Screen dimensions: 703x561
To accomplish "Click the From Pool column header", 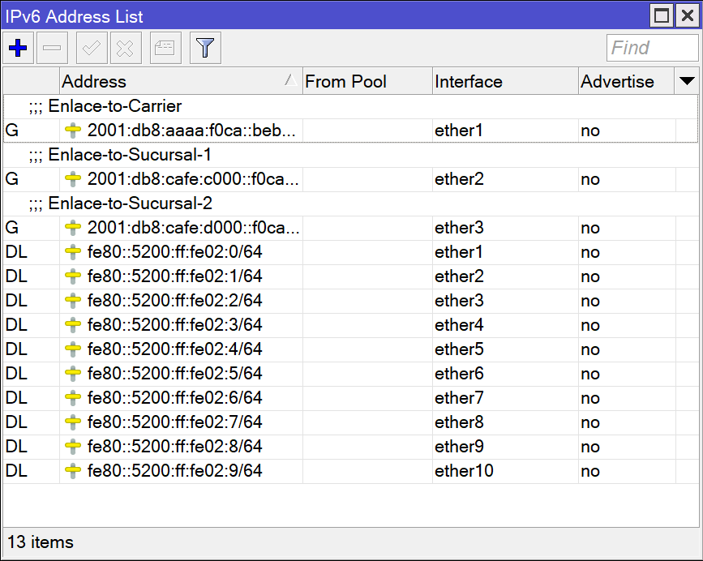I will tap(367, 81).
